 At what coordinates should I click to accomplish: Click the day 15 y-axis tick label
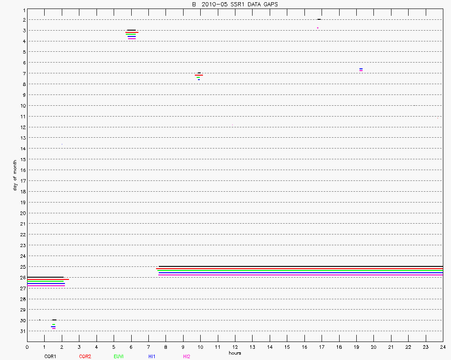click(22, 159)
